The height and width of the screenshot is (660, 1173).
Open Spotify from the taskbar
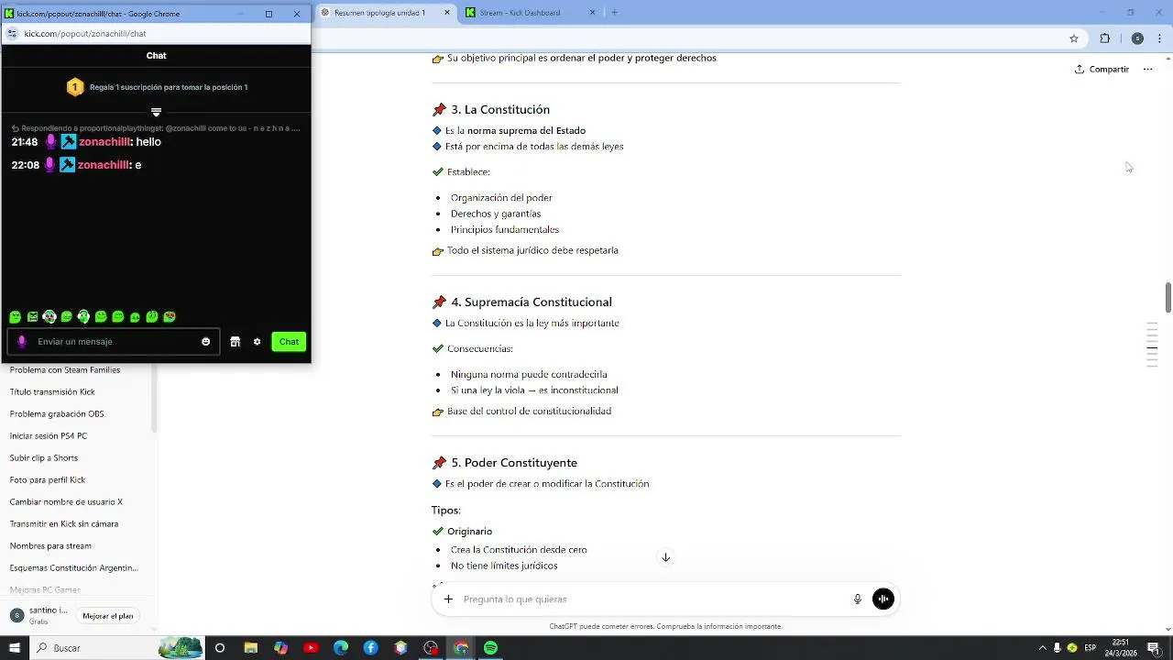(491, 648)
